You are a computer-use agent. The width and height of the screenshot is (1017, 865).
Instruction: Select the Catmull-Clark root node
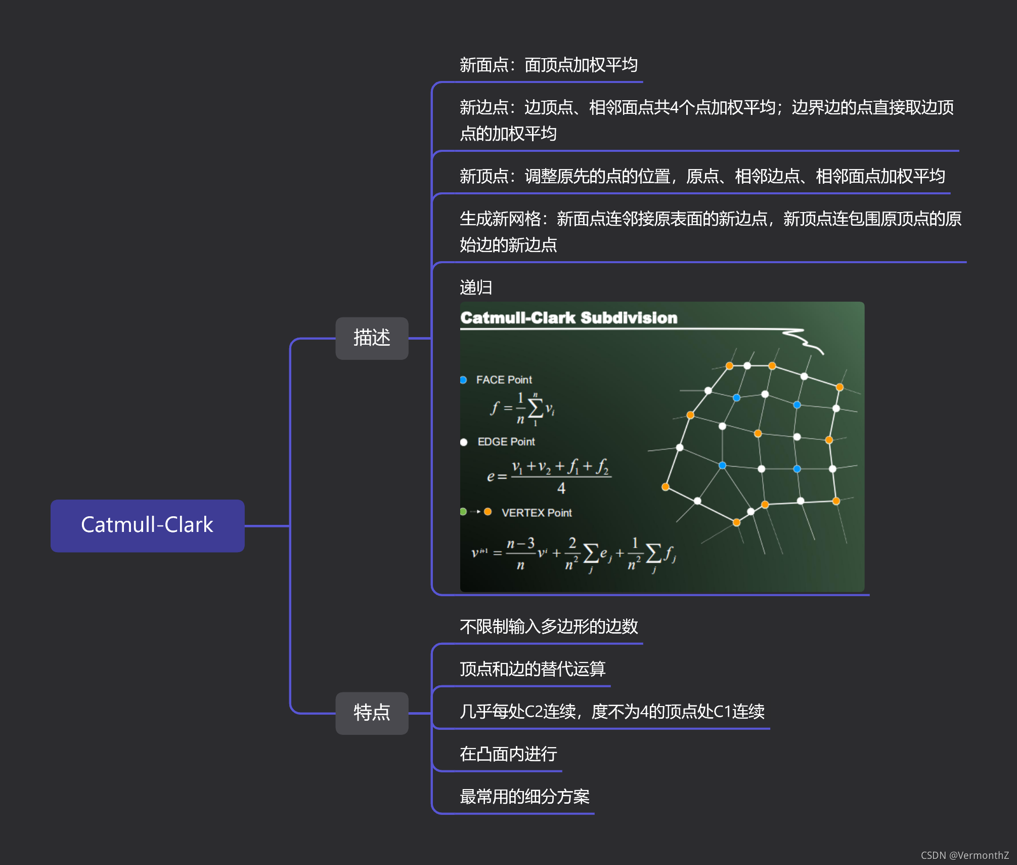click(147, 525)
